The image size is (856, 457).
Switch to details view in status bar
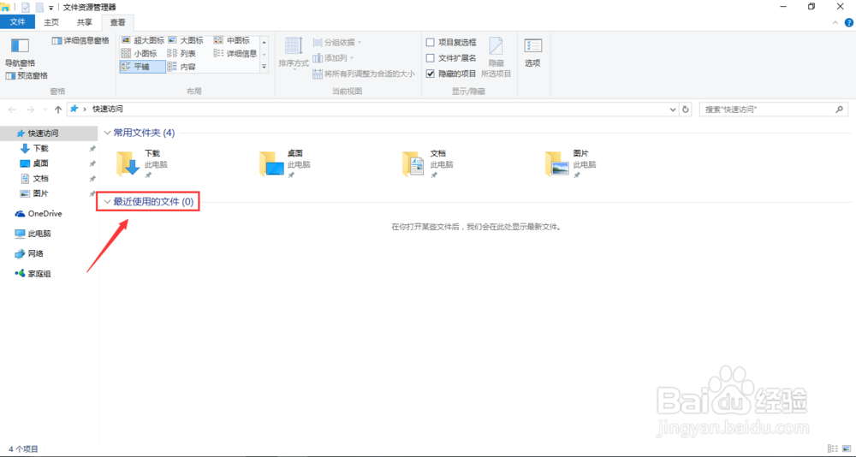click(832, 448)
